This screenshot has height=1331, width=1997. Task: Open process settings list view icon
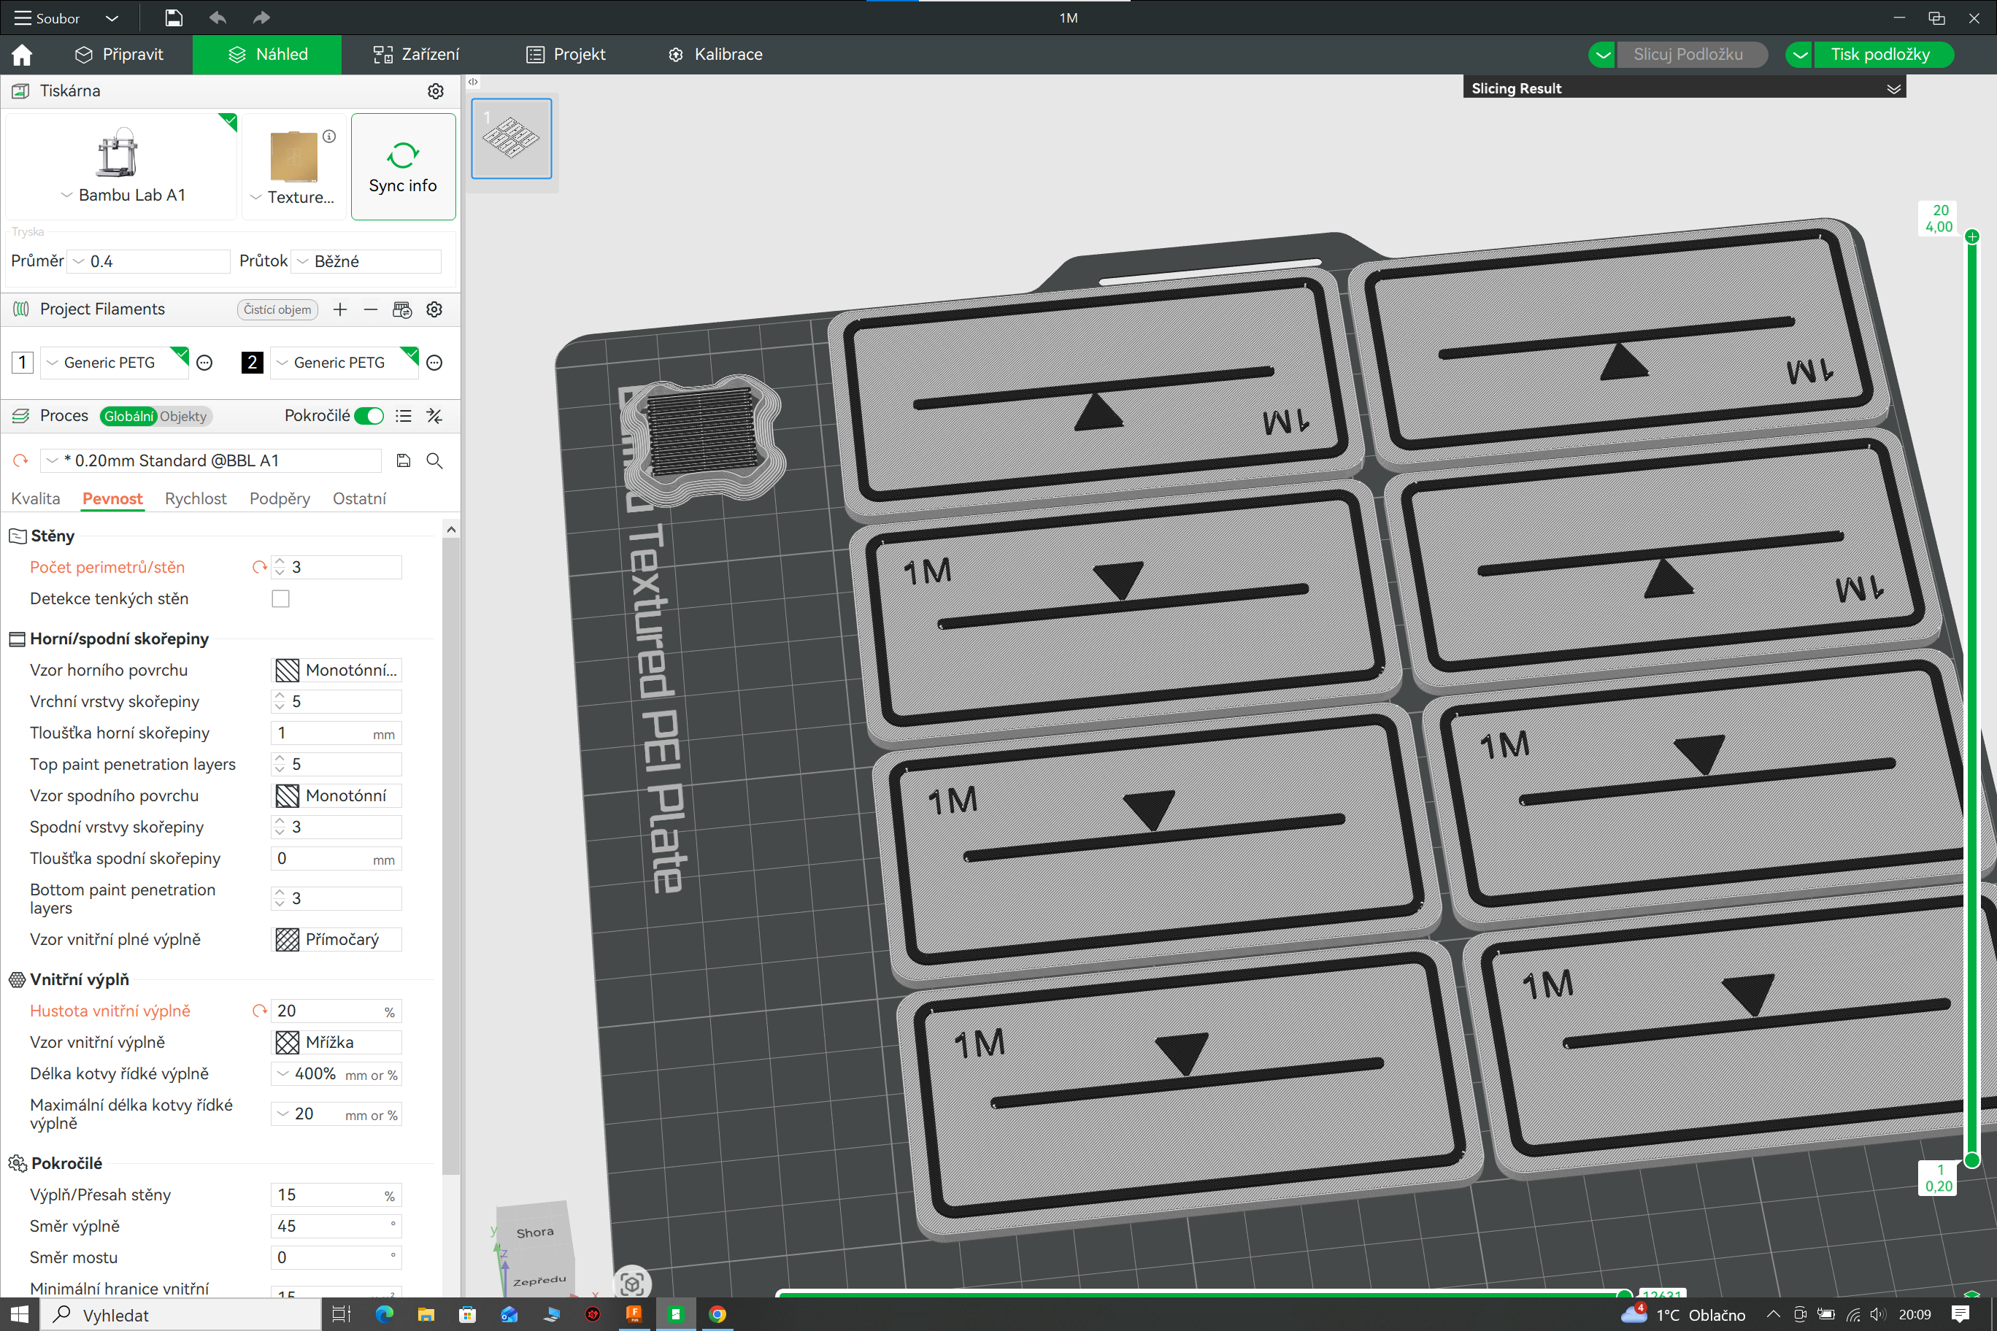pyautogui.click(x=404, y=416)
